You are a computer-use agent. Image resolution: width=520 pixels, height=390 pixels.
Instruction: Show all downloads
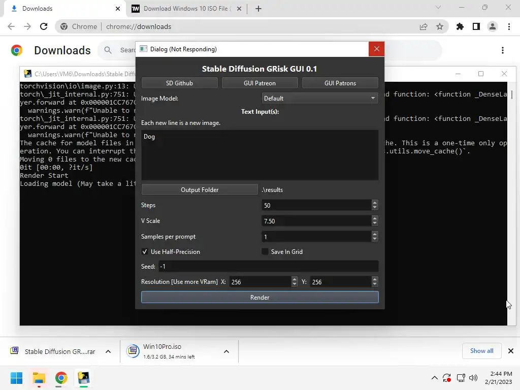tap(481, 351)
